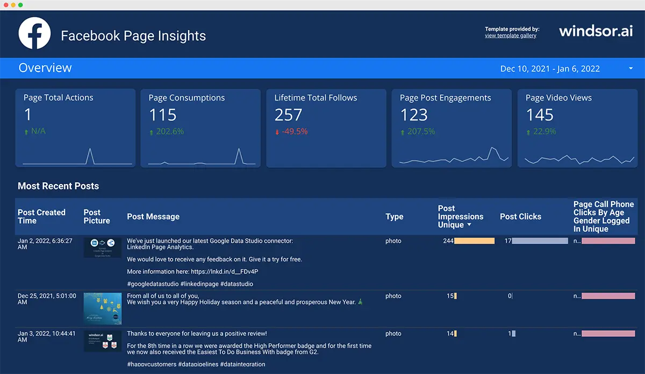This screenshot has width=645, height=374.
Task: Click the windsor.ai logo
Action: pos(596,31)
